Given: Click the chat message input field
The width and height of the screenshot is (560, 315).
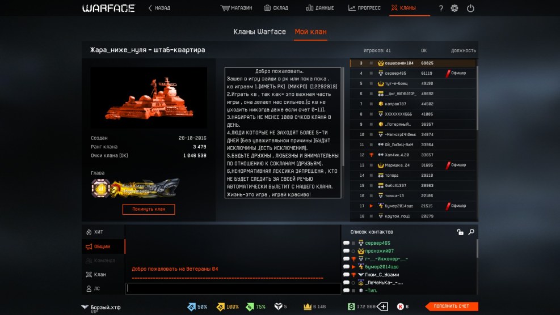Looking at the screenshot, I should tap(233, 288).
